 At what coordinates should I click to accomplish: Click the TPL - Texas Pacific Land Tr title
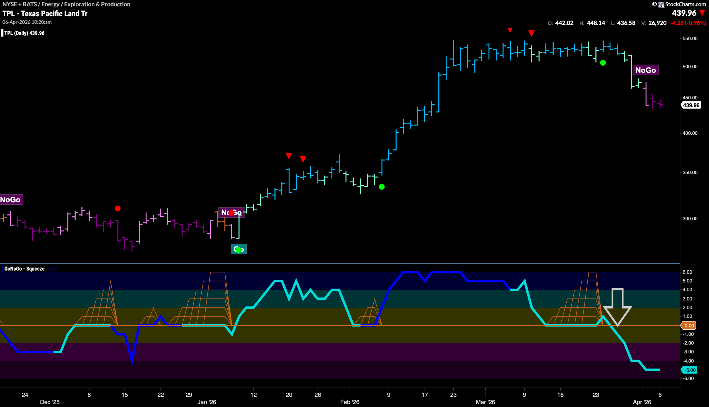click(x=45, y=13)
